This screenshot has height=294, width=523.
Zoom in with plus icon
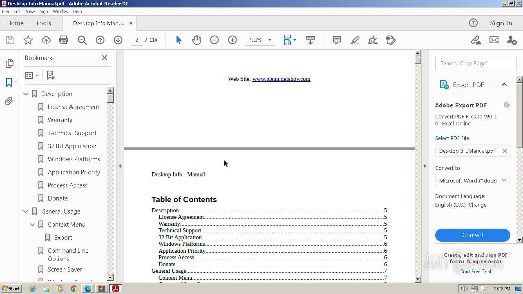coord(232,40)
